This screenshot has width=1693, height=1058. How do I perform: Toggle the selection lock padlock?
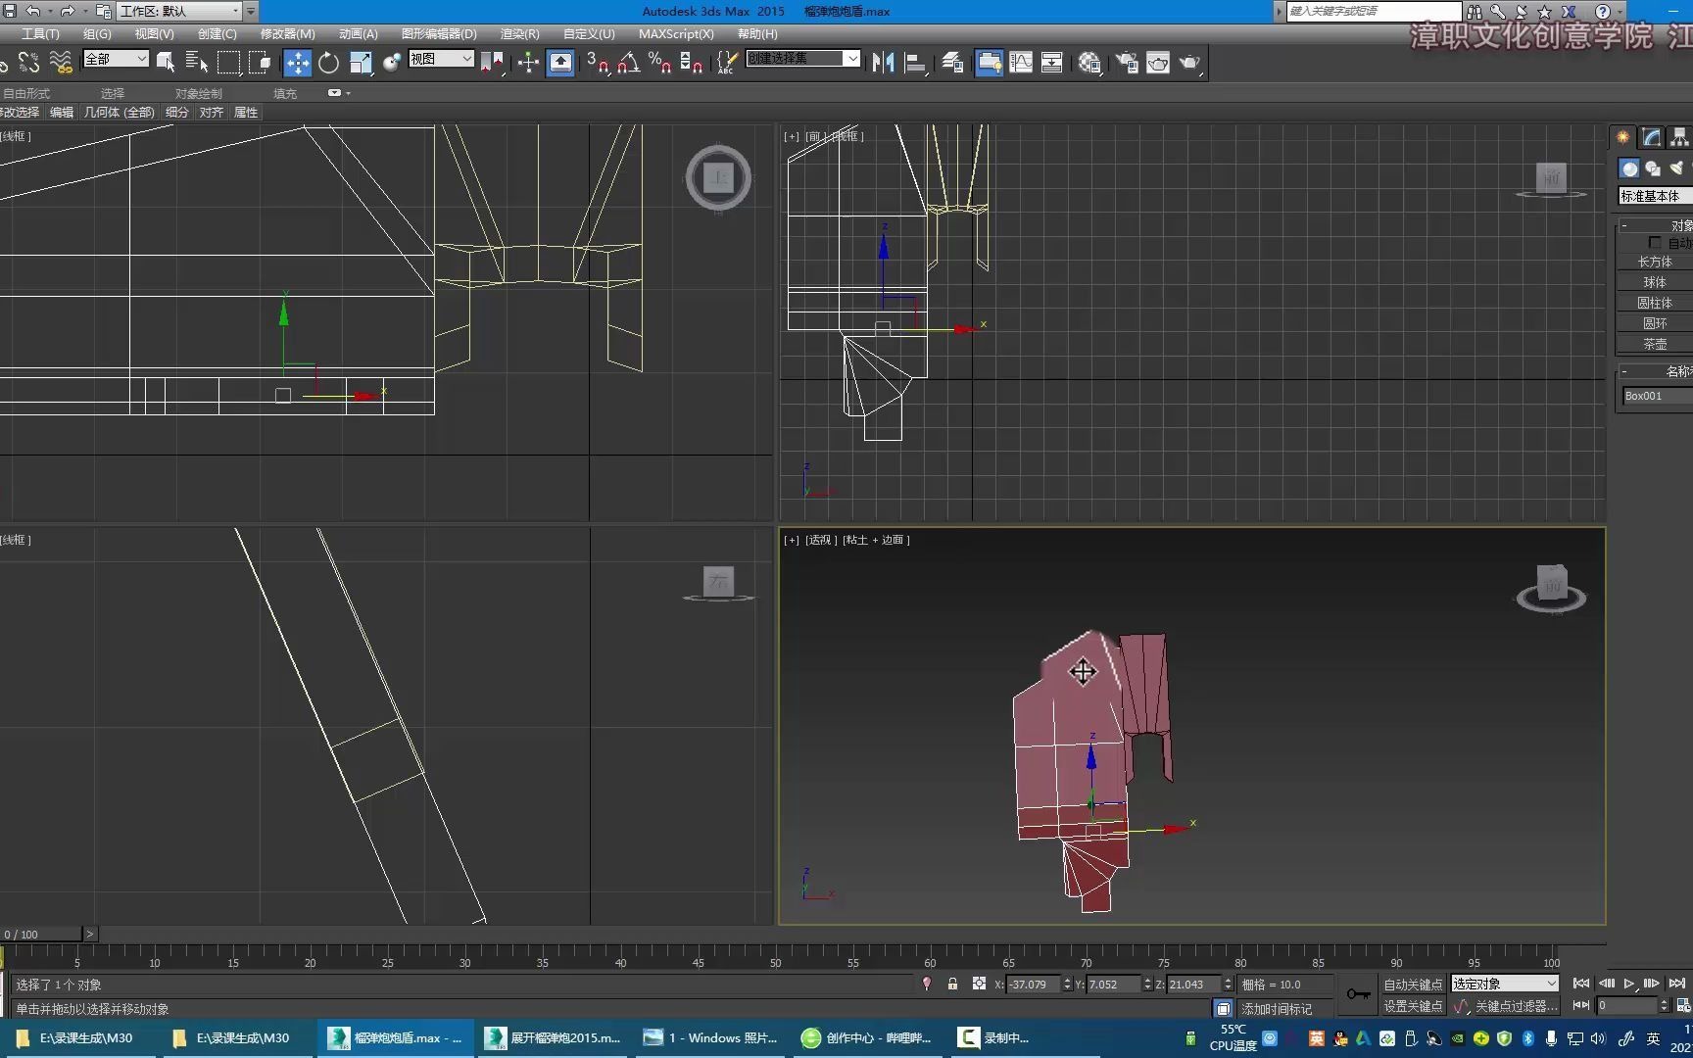click(x=952, y=984)
